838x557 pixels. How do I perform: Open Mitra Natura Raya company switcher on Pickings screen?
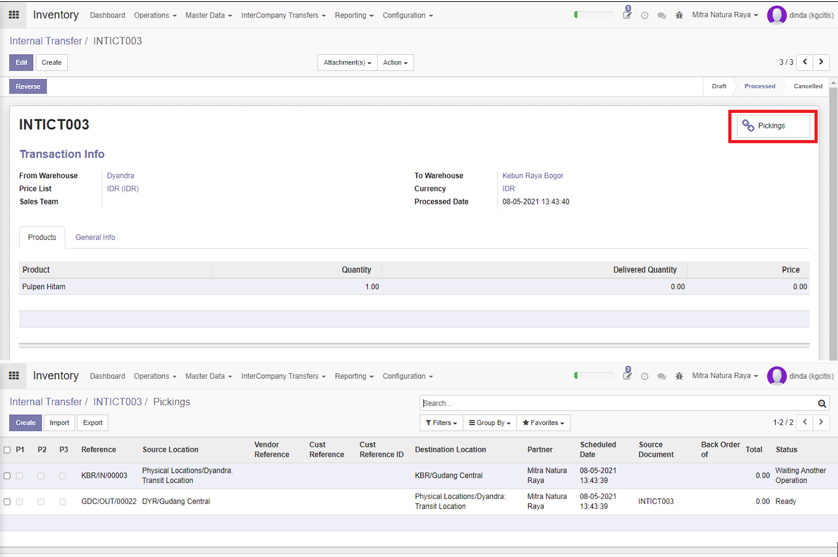[725, 376]
